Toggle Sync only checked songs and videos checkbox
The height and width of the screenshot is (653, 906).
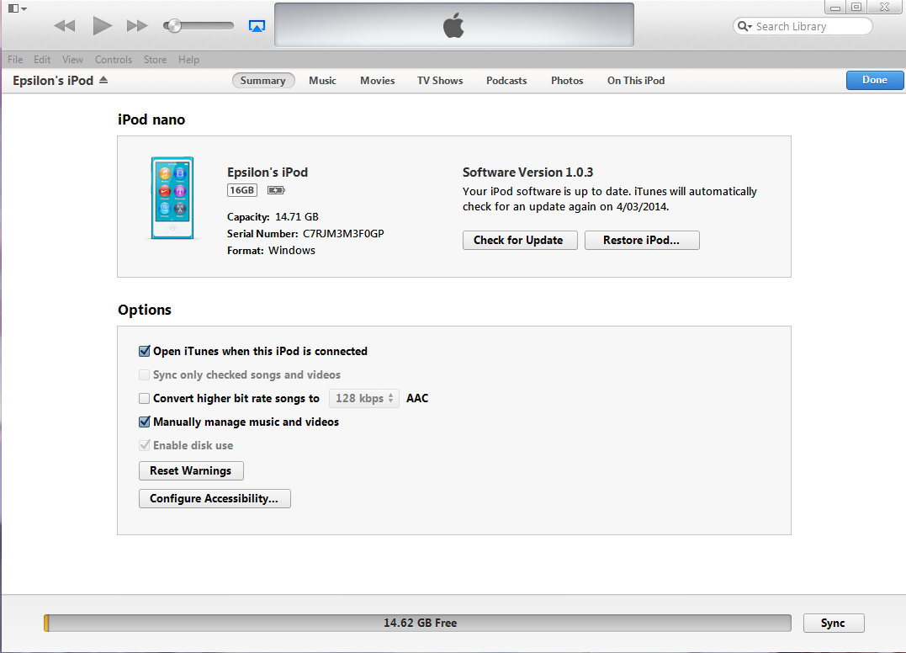click(145, 375)
